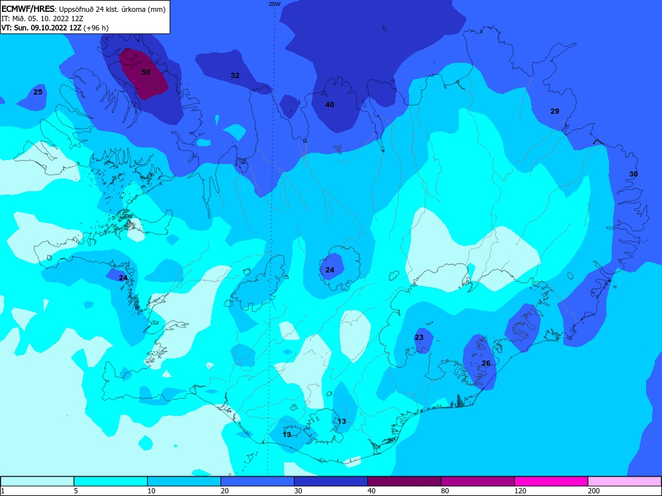Click the 23 precipitation value on the map
This screenshot has width=662, height=496.
pos(419,337)
